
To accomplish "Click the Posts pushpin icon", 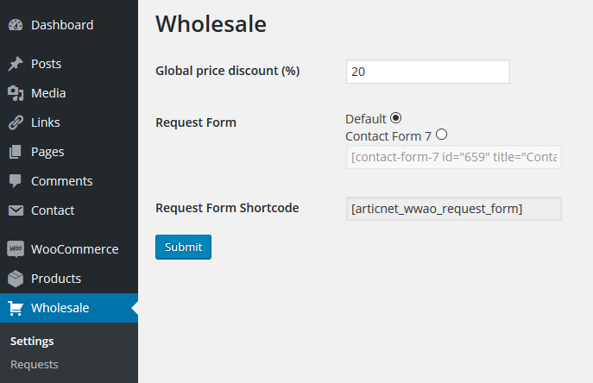I will [x=16, y=64].
